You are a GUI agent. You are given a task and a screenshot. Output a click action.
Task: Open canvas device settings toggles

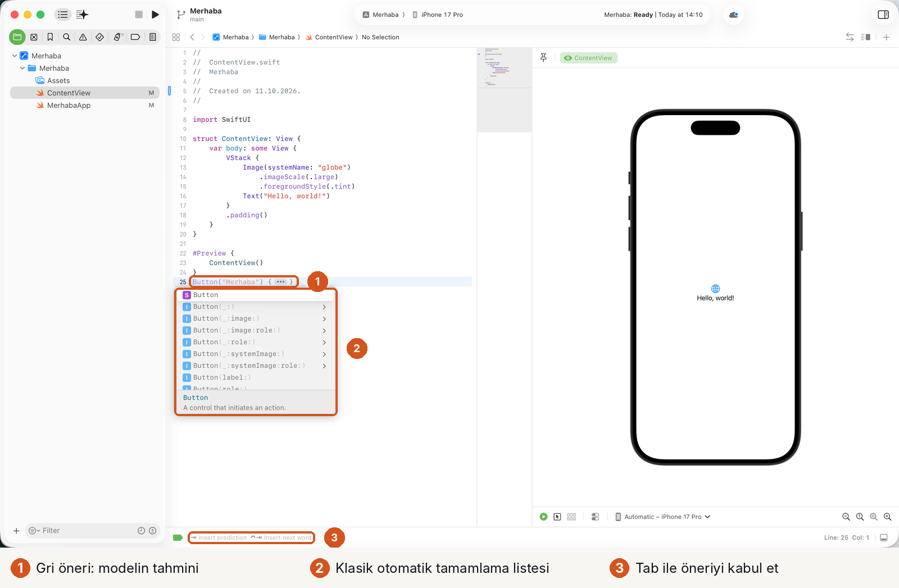point(596,517)
